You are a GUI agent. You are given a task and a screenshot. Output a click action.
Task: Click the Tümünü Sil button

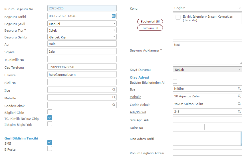click(x=150, y=28)
